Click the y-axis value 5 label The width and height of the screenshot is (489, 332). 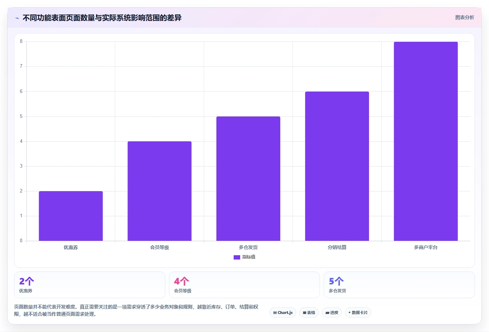pyautogui.click(x=21, y=116)
